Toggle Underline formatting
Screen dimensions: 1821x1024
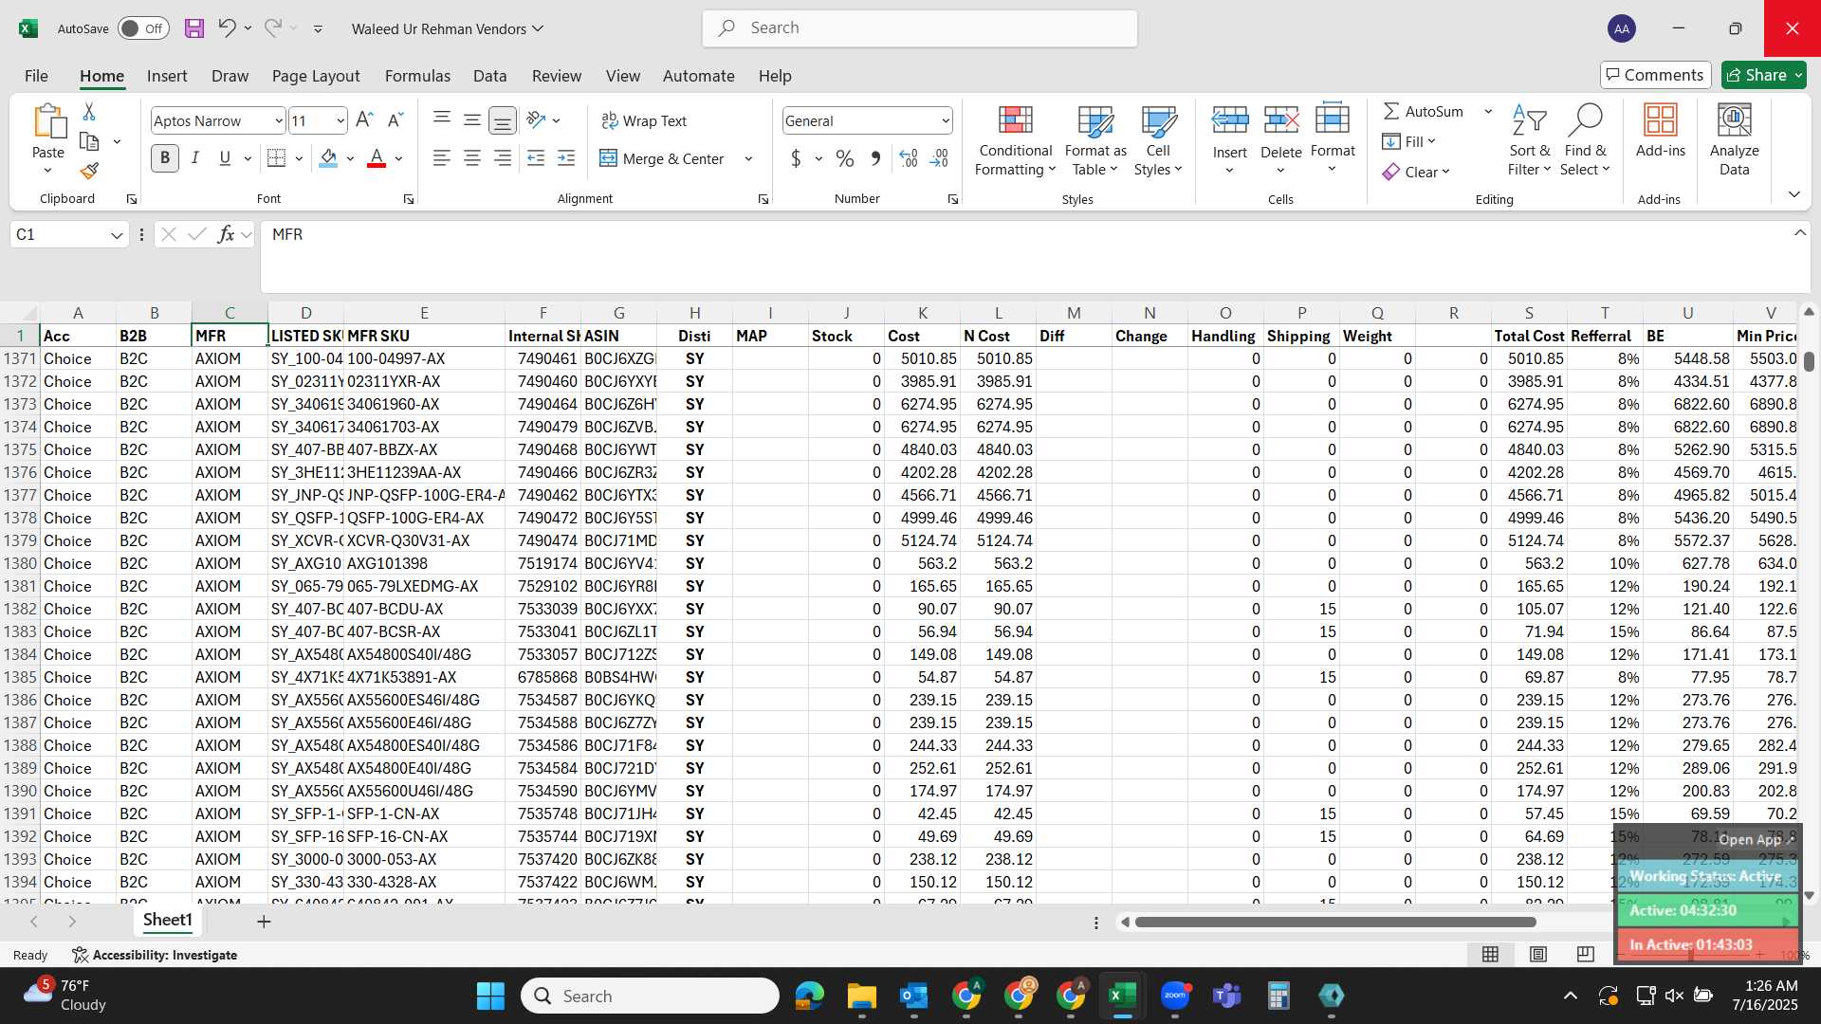click(x=225, y=158)
